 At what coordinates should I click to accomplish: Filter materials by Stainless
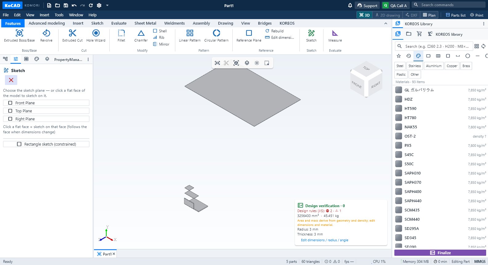click(x=415, y=66)
